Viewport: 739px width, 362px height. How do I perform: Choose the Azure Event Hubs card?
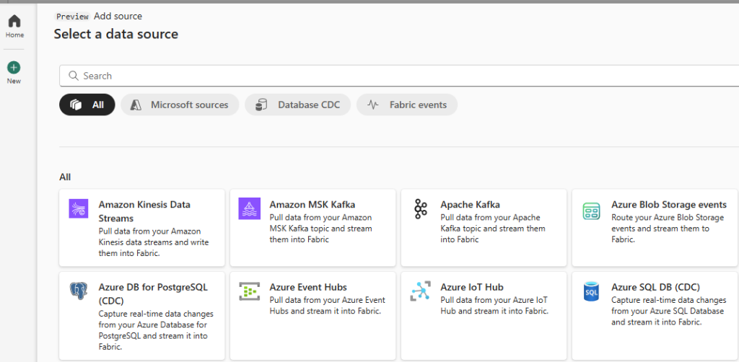click(313, 316)
